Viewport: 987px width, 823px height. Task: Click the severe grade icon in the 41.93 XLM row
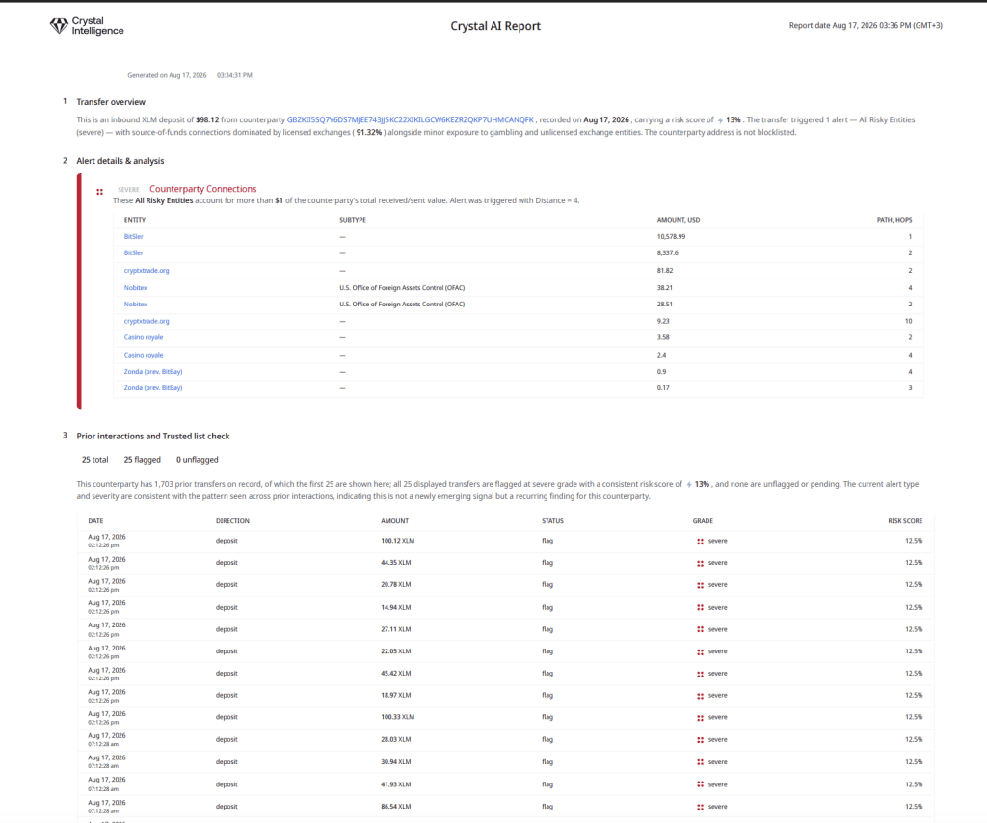pyautogui.click(x=700, y=784)
